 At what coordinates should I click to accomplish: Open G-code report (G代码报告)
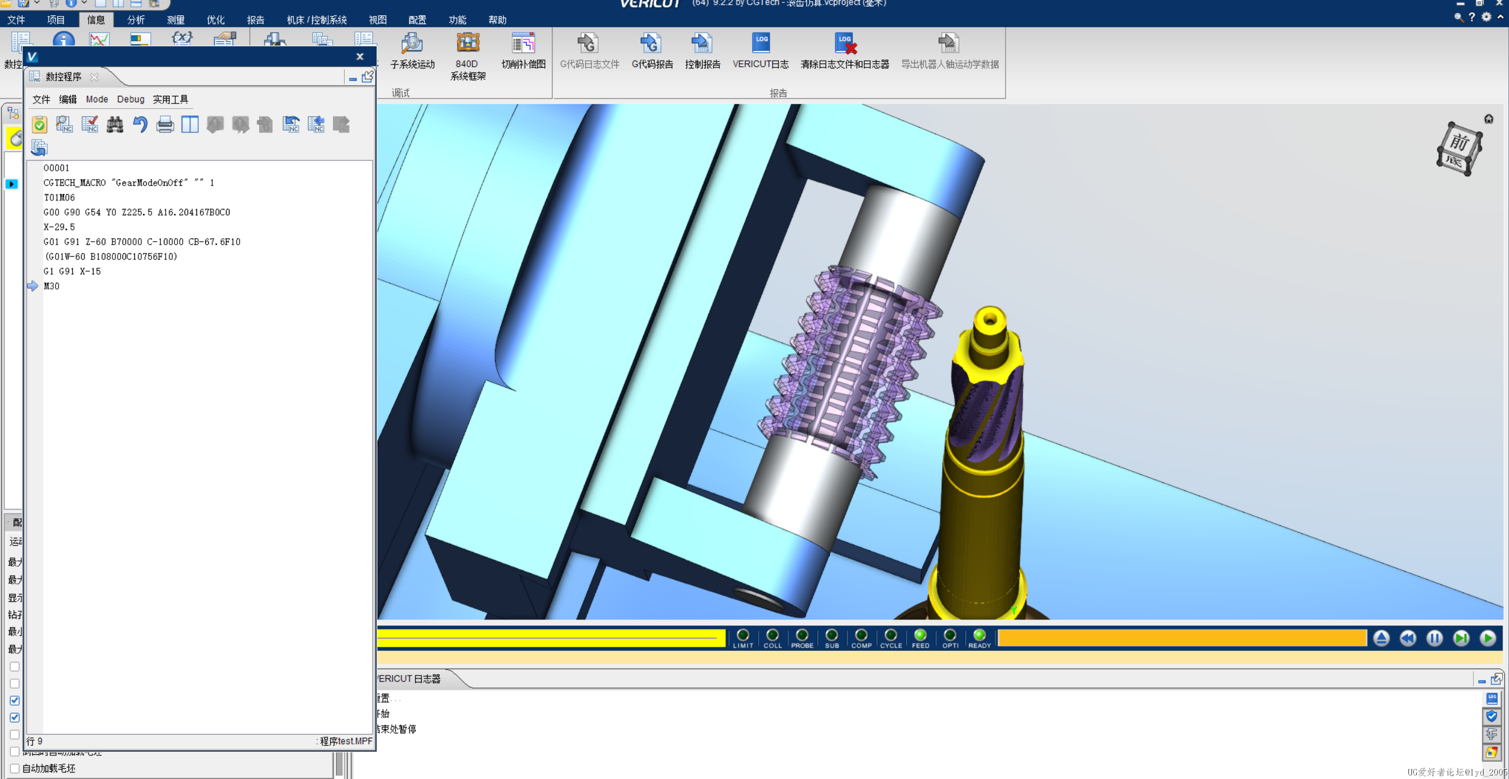(x=652, y=51)
